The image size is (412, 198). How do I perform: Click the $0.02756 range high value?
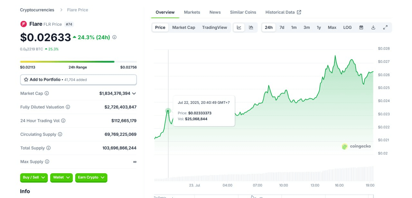coord(128,67)
